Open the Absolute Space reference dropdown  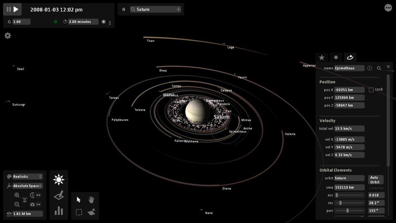coord(28,186)
